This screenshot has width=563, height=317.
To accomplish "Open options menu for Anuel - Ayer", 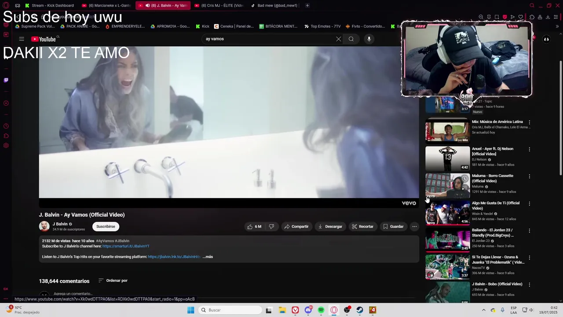I will 529,149.
